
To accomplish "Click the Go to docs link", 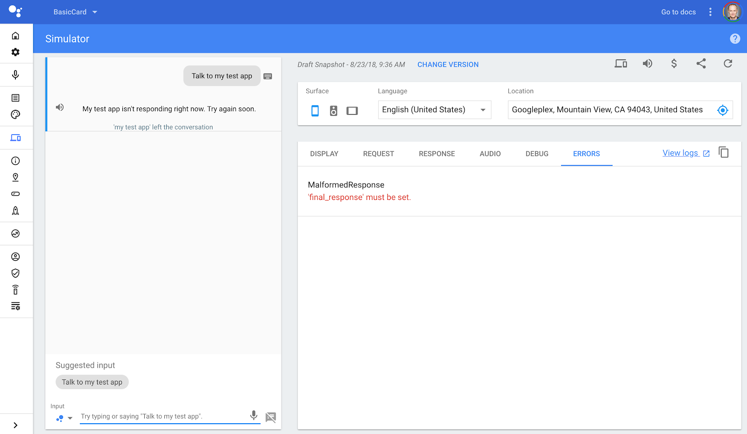I will click(678, 12).
